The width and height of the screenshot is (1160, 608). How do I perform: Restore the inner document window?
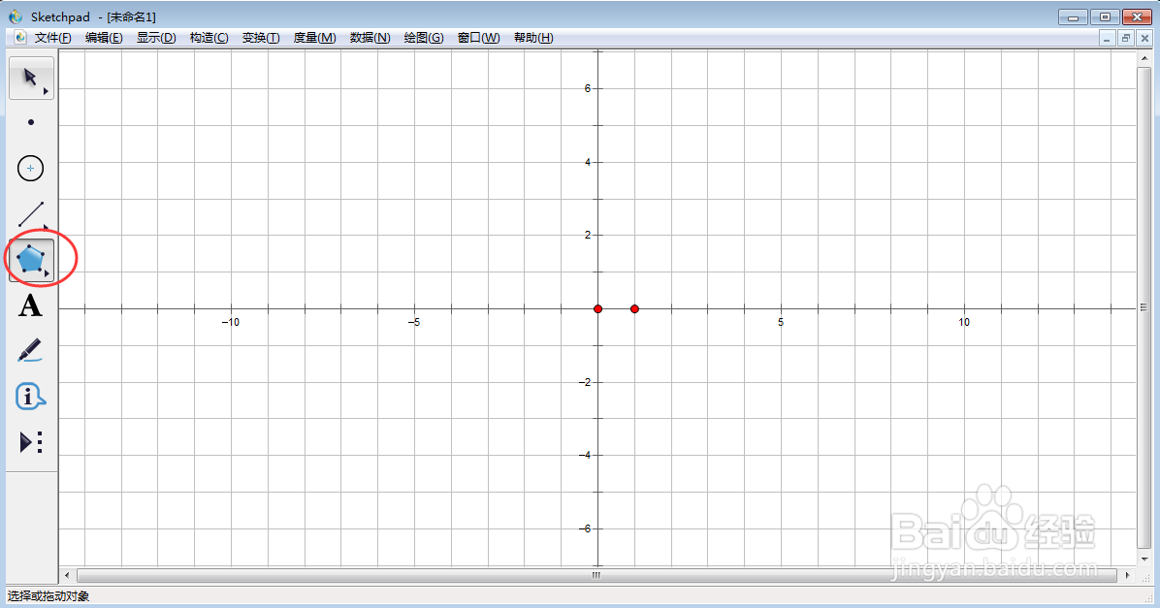point(1126,38)
